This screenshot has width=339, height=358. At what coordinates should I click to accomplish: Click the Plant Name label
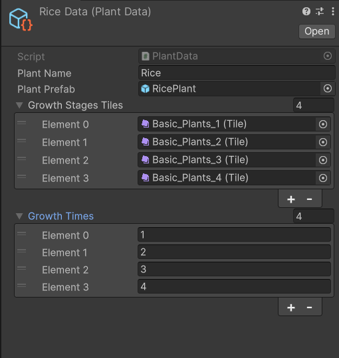[x=45, y=73]
